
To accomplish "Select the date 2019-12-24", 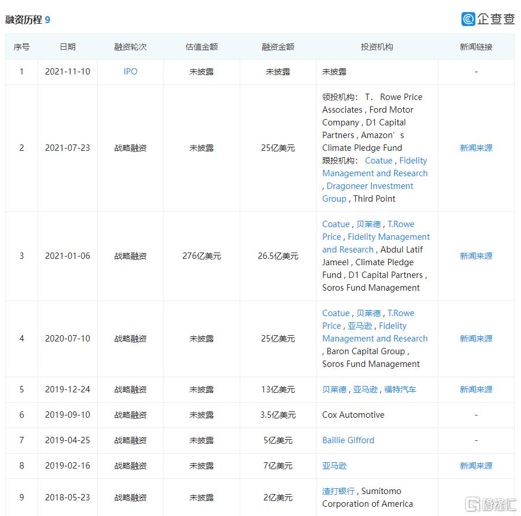I will pos(68,389).
